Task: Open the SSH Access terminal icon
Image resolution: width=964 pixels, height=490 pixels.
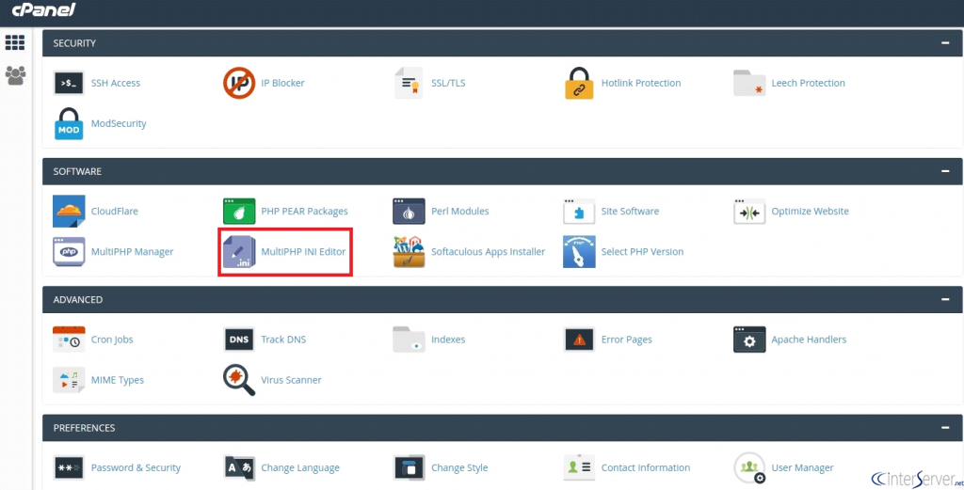Action: pyautogui.click(x=69, y=83)
